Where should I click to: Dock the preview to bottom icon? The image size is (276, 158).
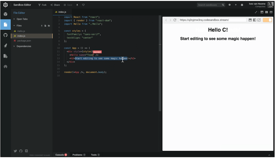(250, 20)
